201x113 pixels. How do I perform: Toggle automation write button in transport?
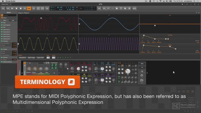[25, 8]
